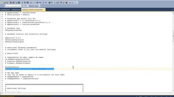The image size is (174, 97).
Task: Click play macro arrow icon
Action: click(75, 3)
